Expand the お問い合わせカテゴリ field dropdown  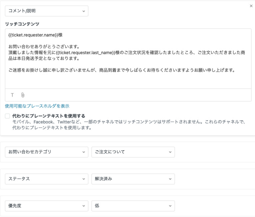pyautogui.click(x=47, y=152)
